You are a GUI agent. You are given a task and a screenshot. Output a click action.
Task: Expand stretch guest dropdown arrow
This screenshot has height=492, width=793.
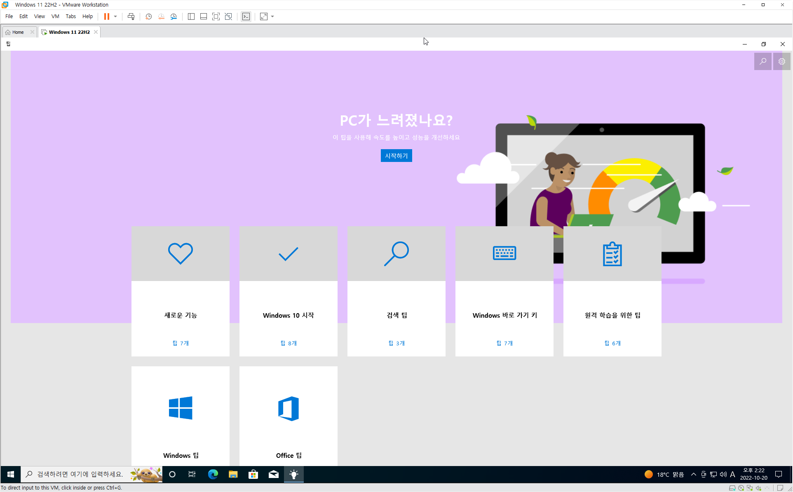pyautogui.click(x=272, y=16)
